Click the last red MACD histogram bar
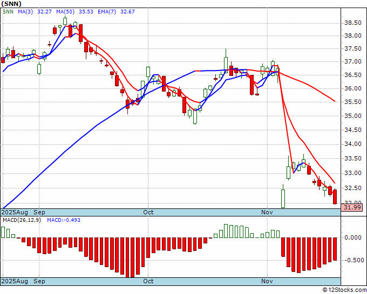The width and height of the screenshot is (367, 294). click(x=335, y=249)
